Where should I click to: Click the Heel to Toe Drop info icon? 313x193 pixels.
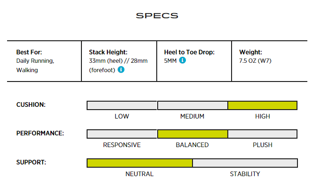pos(183,60)
